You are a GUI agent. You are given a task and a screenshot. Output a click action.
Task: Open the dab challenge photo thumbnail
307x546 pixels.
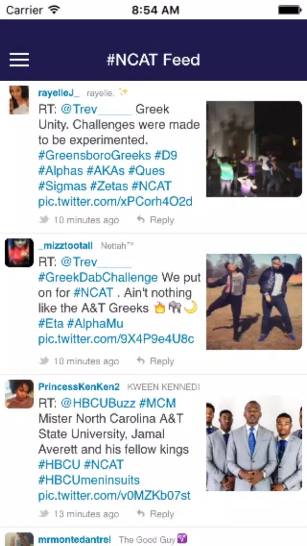click(x=254, y=301)
